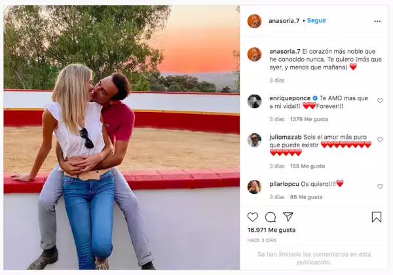The height and width of the screenshot is (275, 393).
Task: Open anasoria.7 username in header
Action: coord(284,21)
